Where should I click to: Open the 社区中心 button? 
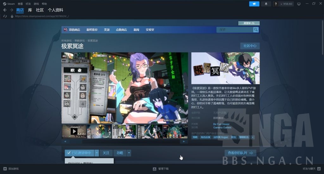250,46
